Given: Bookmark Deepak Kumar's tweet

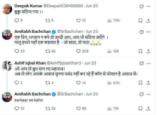Looking at the screenshot, I should click(x=140, y=21).
